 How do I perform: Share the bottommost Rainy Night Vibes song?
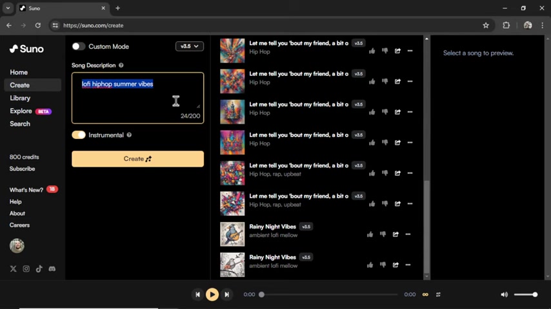point(396,265)
